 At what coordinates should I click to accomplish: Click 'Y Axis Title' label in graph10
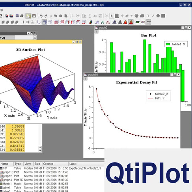pos(86,117)
